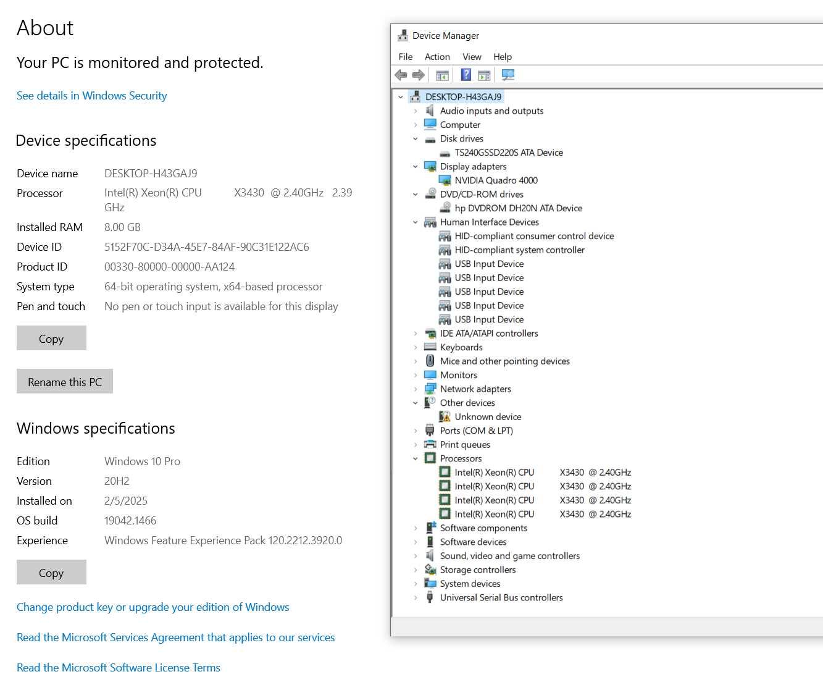This screenshot has height=690, width=823.
Task: Click the Display adapters category icon
Action: click(430, 166)
